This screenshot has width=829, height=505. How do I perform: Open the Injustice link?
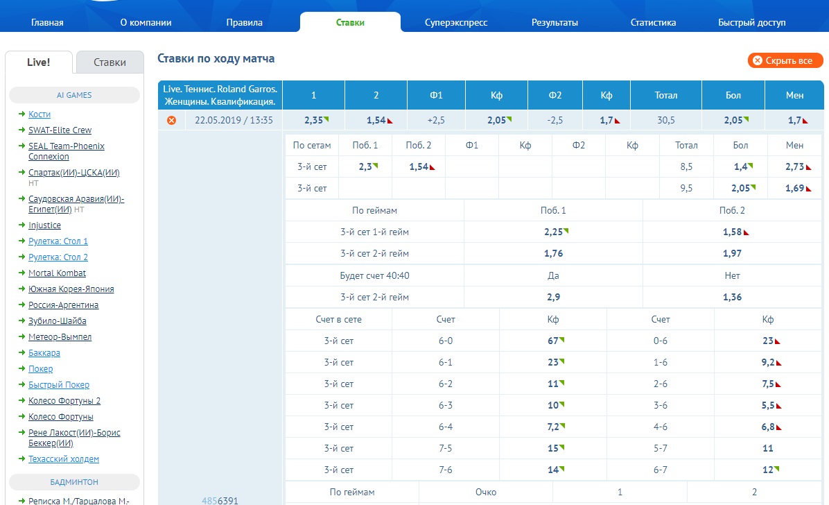click(44, 225)
